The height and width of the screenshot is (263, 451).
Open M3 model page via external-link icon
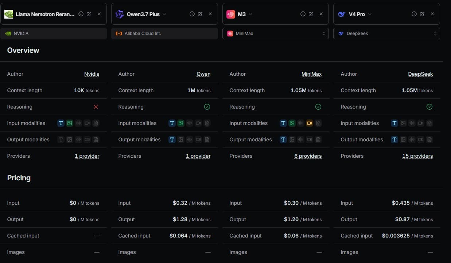pyautogui.click(x=311, y=14)
